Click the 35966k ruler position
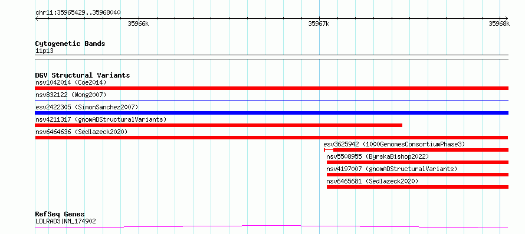Image resolution: width=525 pixels, height=234 pixels. click(138, 24)
